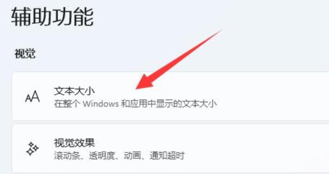
Task: Open the 视觉效果 settings entry
Action: 170,149
